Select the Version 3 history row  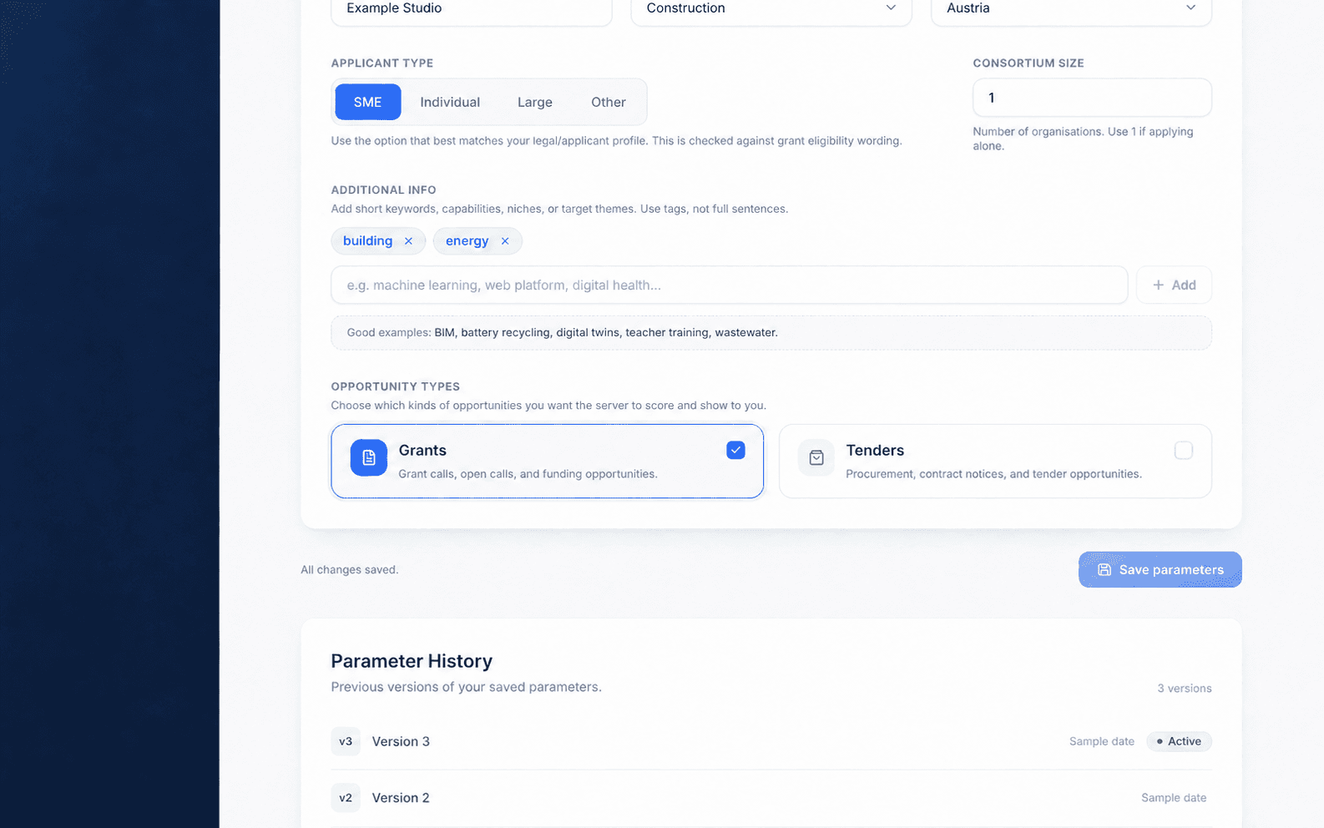[771, 741]
